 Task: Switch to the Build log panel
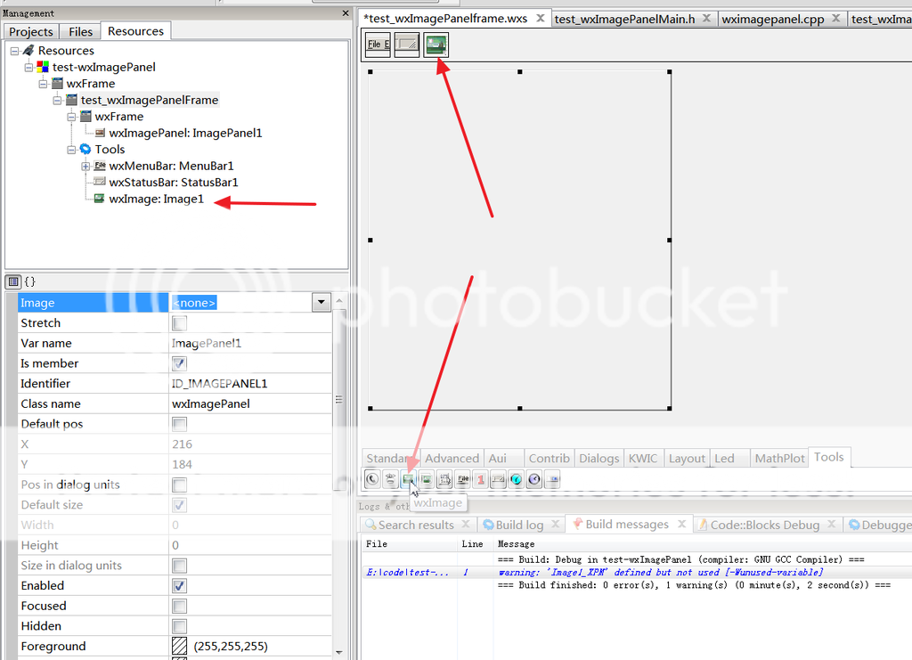519,524
